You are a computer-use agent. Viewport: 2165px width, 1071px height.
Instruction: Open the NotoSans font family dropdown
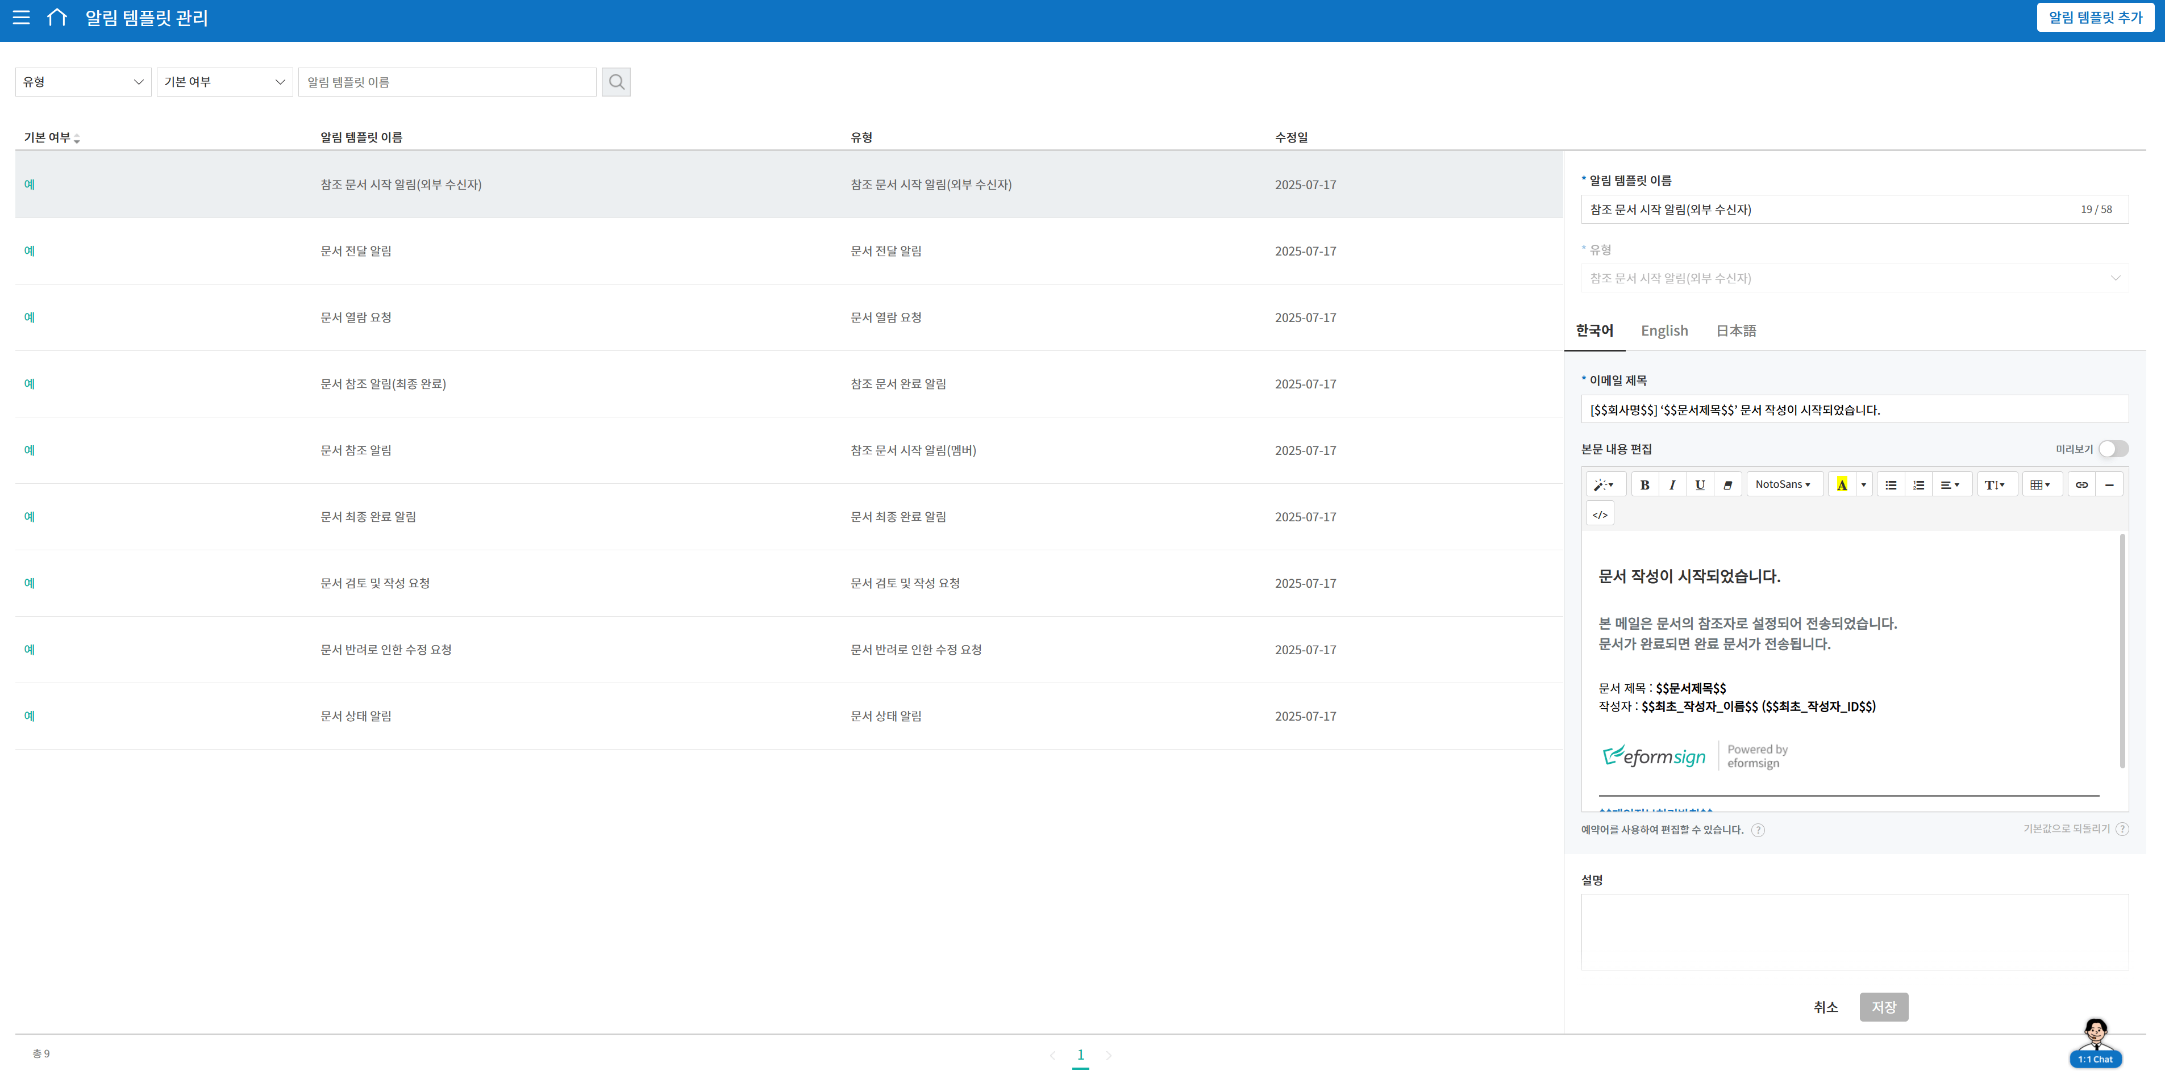pyautogui.click(x=1784, y=485)
